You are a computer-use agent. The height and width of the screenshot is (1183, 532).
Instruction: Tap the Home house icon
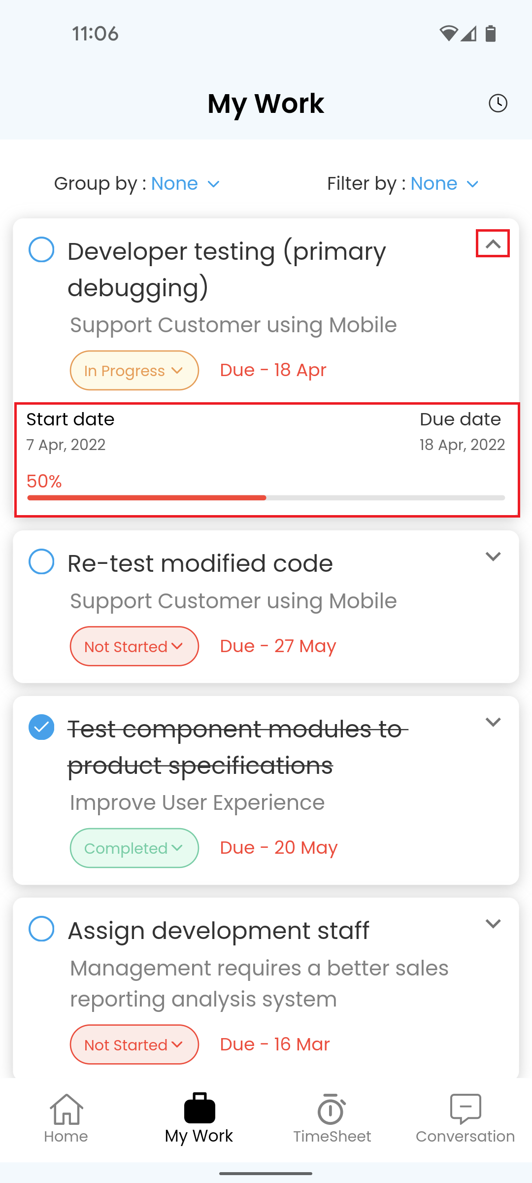coord(66,1109)
